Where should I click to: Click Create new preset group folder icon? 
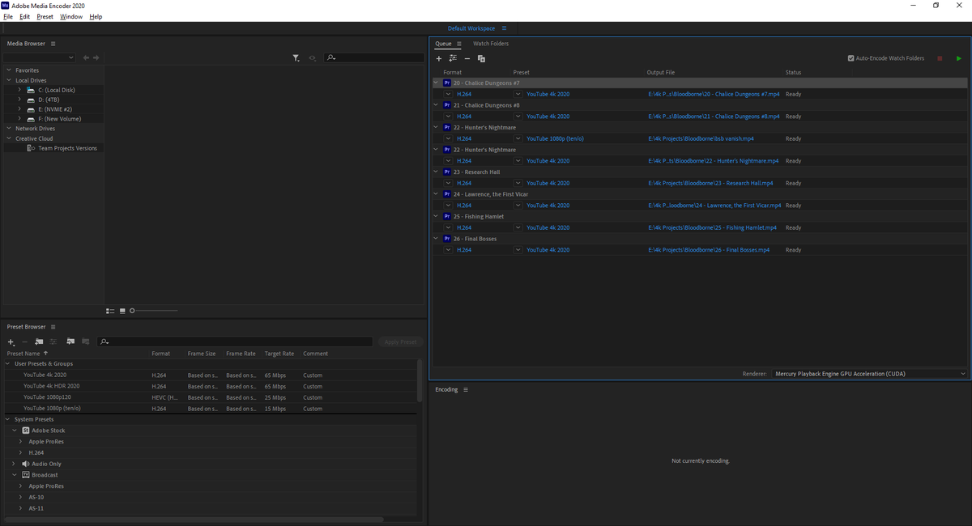pos(39,341)
